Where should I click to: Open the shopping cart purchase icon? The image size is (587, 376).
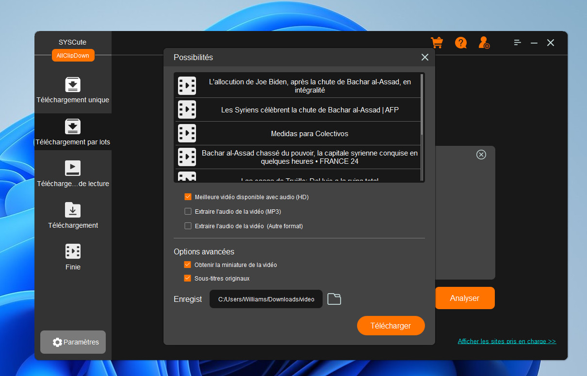(x=437, y=43)
